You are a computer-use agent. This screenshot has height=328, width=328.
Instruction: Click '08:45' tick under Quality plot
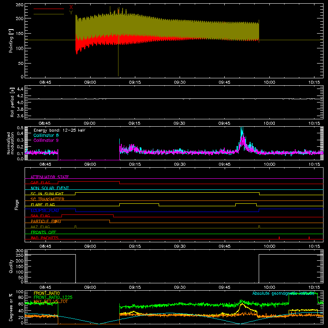click(x=45, y=287)
